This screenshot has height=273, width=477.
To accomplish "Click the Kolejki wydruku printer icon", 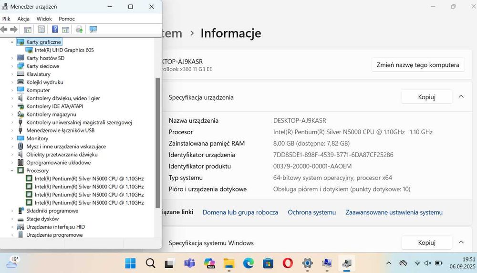I will click(21, 82).
